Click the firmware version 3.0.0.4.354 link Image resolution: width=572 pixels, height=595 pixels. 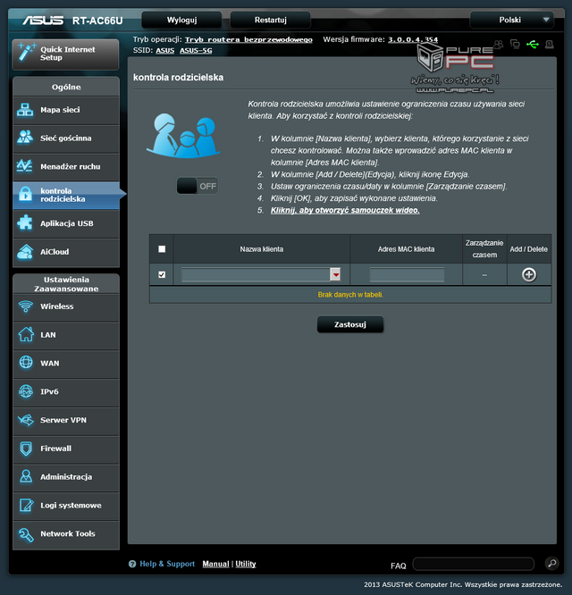pyautogui.click(x=413, y=39)
